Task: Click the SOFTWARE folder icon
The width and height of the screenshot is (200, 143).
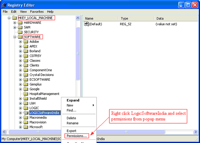Action: (20, 37)
